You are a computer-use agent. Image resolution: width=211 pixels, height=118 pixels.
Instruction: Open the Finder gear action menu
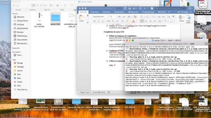pyautogui.click(x=58, y=5)
